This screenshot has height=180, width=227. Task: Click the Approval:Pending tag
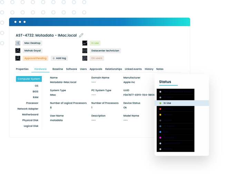point(35,58)
